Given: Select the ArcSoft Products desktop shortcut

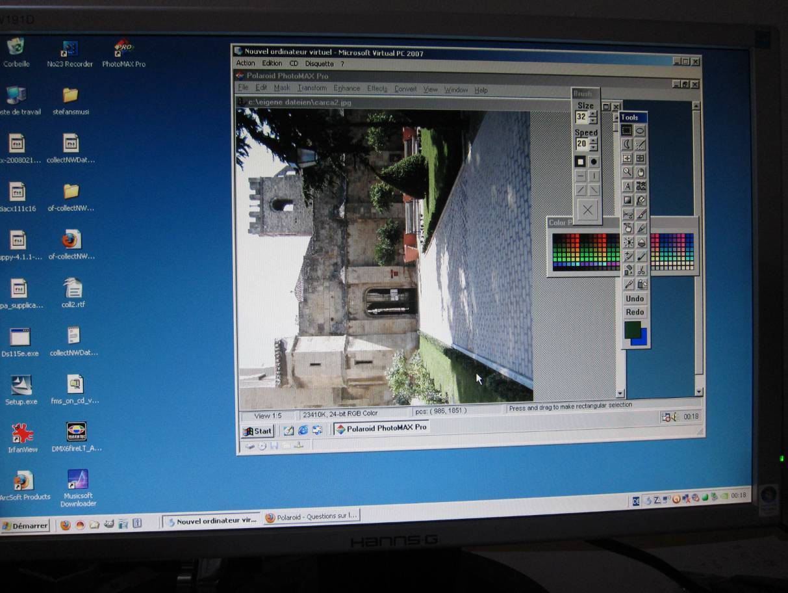Looking at the screenshot, I should (x=23, y=486).
